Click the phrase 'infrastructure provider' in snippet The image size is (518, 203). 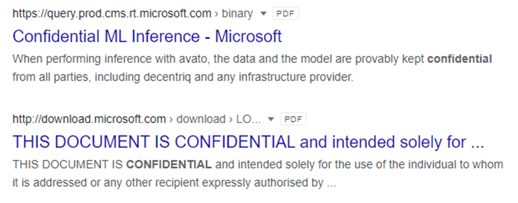point(296,78)
